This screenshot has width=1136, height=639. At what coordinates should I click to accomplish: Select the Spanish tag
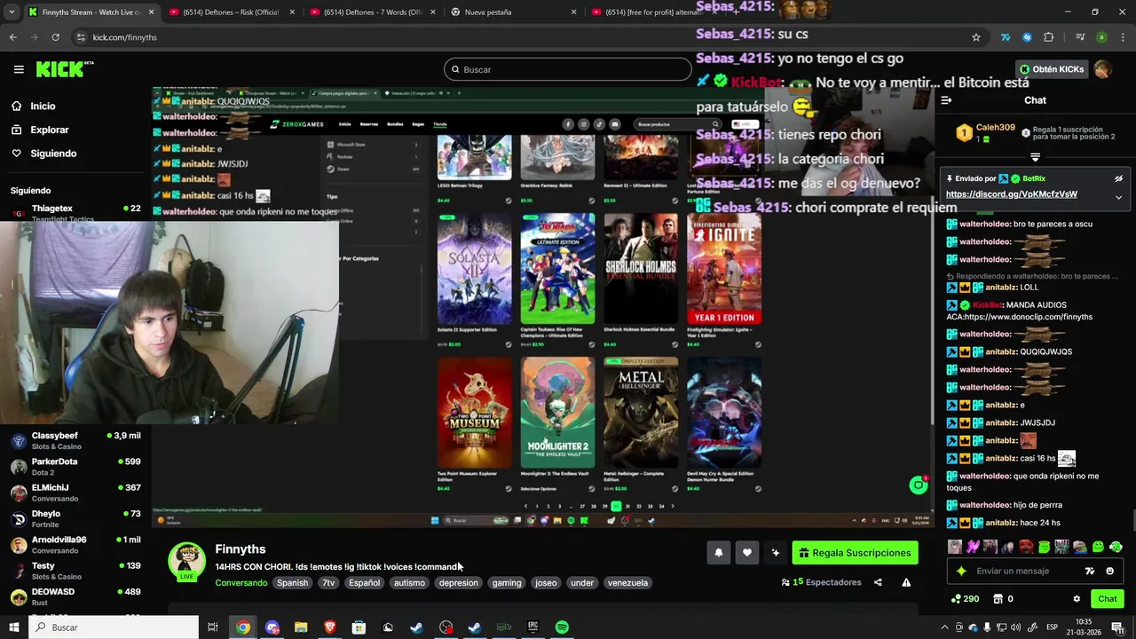tap(292, 583)
